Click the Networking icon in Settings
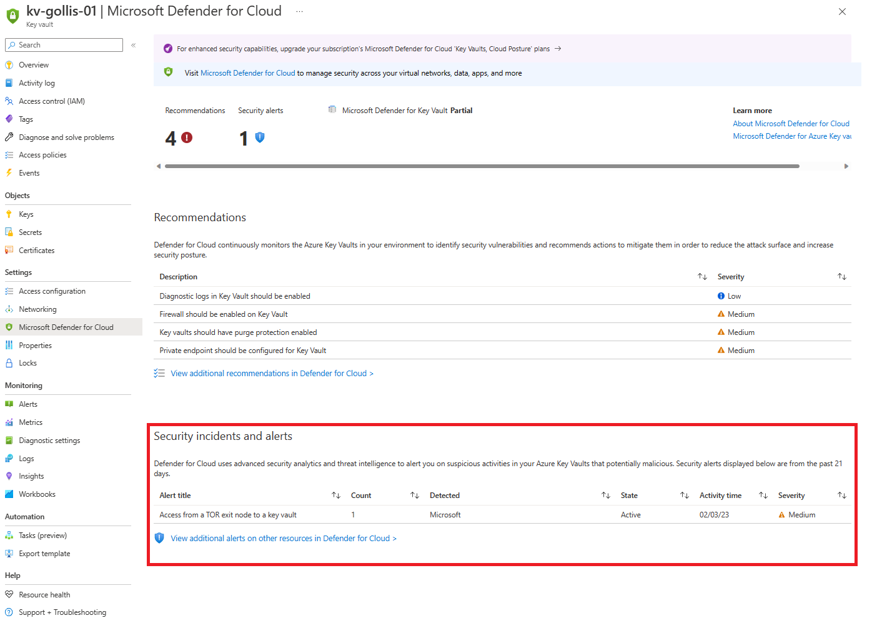Screen dimensions: 877x618 click(9, 309)
